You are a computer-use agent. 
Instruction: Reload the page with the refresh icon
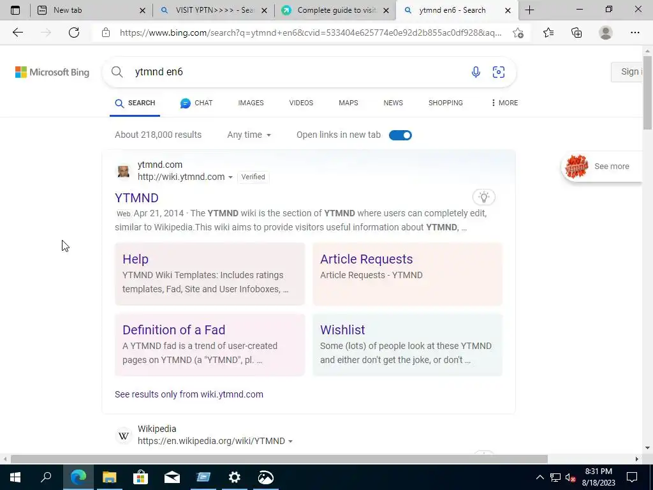click(74, 33)
